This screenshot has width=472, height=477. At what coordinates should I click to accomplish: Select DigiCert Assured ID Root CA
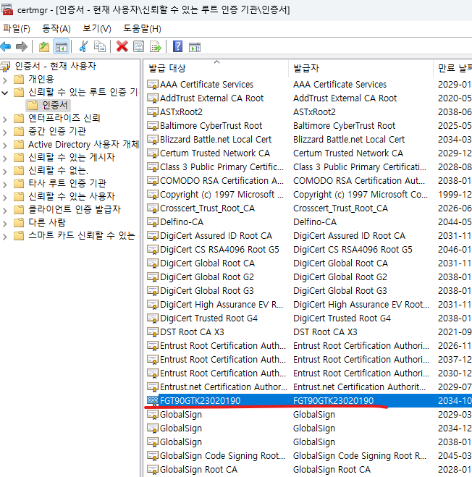[308, 236]
